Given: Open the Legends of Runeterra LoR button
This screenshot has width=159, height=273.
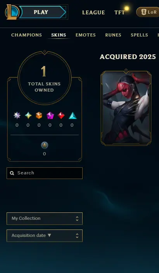Looking at the screenshot, I should [147, 12].
